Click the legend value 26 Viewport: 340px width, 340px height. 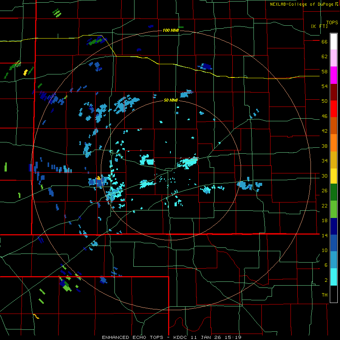[325, 191]
